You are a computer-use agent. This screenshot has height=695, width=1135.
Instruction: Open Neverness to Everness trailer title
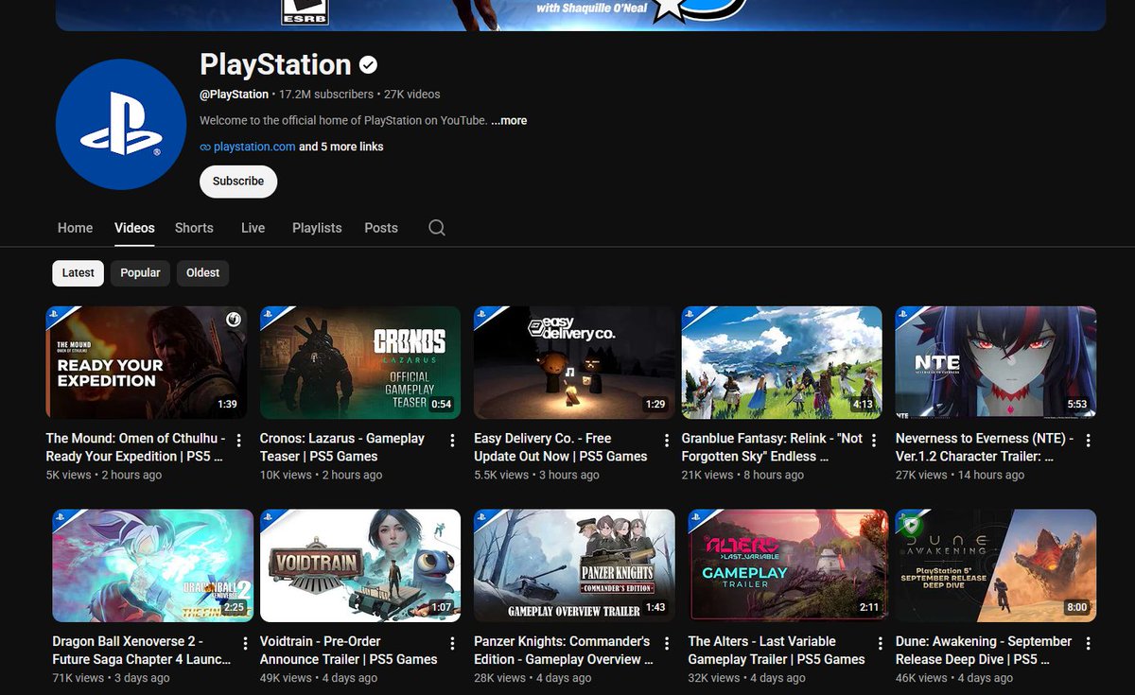point(985,447)
